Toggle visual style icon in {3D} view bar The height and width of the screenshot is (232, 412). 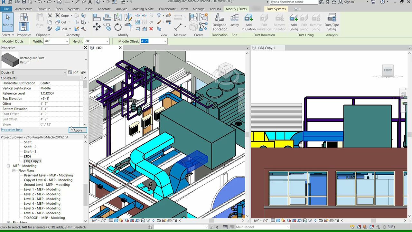click(x=116, y=220)
